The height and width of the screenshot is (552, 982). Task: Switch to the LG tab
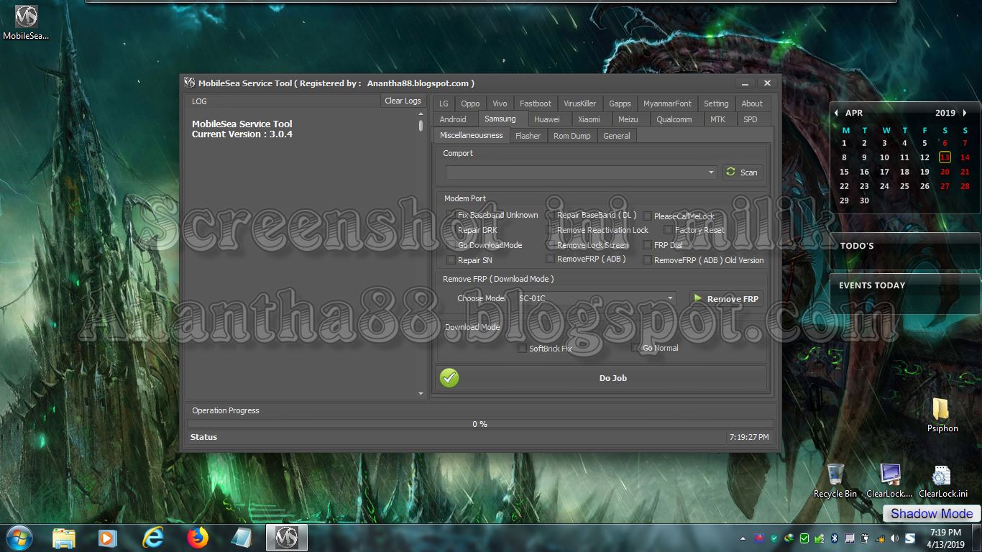[444, 103]
